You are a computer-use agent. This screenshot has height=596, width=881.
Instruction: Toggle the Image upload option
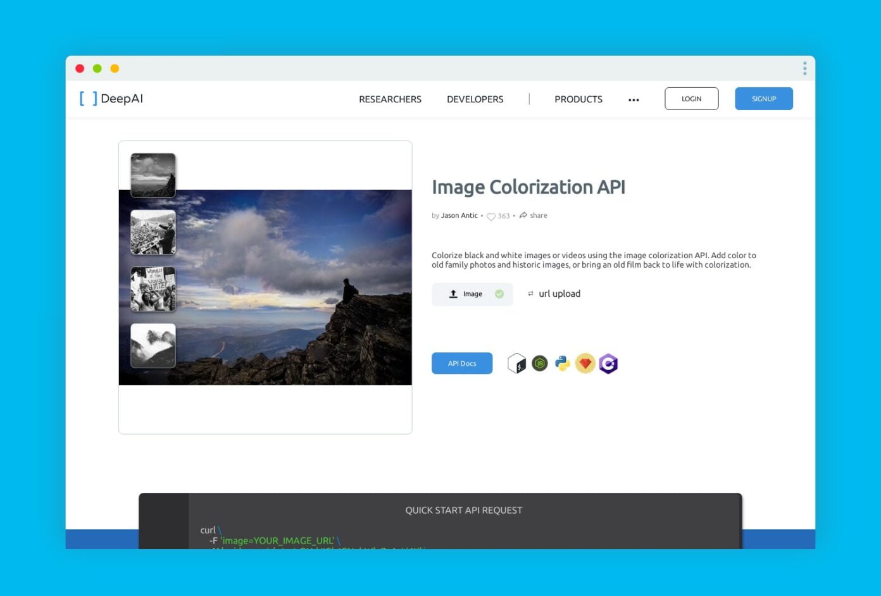(468, 294)
